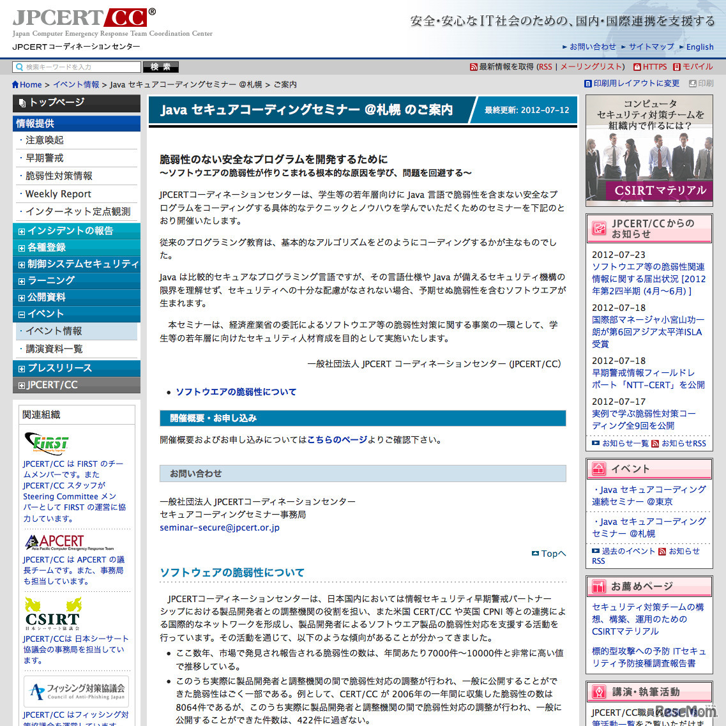
Task: Jump to ソフトウエアの脆弱性について anchor link
Action: tap(236, 392)
